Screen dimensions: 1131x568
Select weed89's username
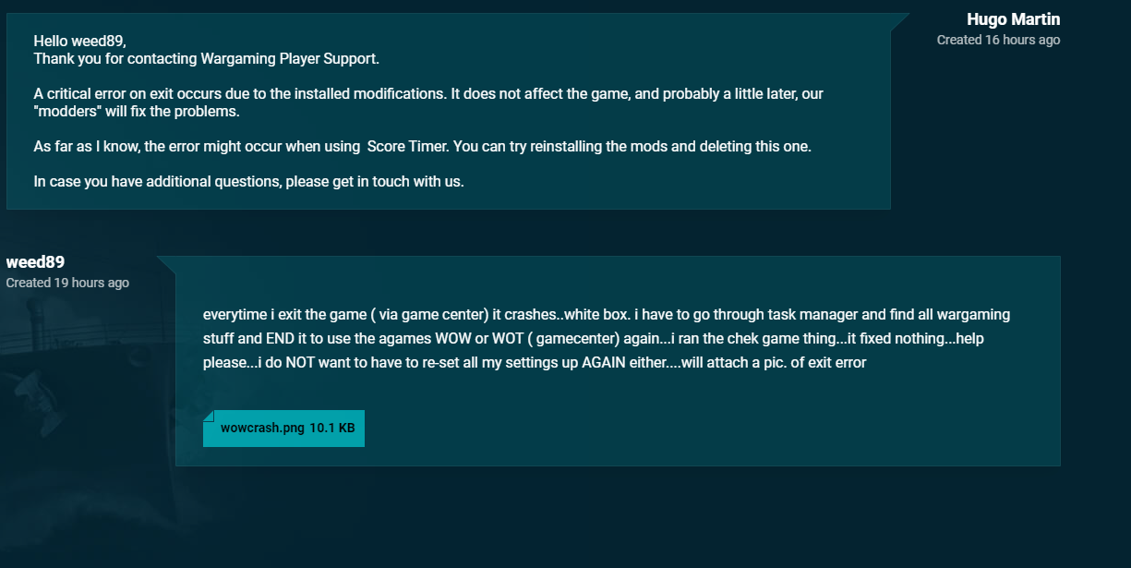[35, 261]
